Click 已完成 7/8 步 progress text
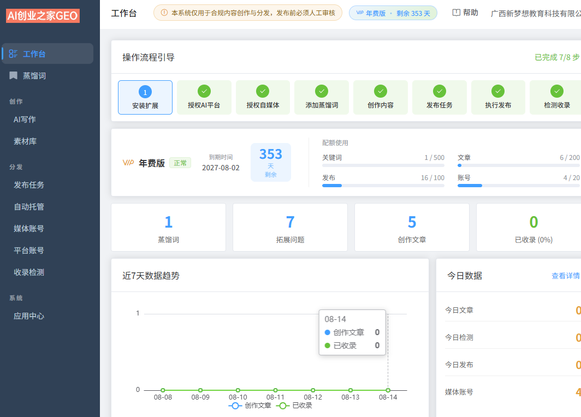The height and width of the screenshot is (417, 581). click(x=557, y=57)
